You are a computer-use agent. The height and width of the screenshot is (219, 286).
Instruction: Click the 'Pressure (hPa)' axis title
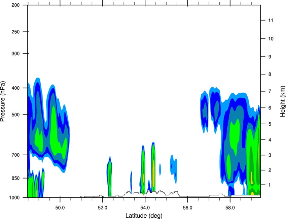coord(3,101)
